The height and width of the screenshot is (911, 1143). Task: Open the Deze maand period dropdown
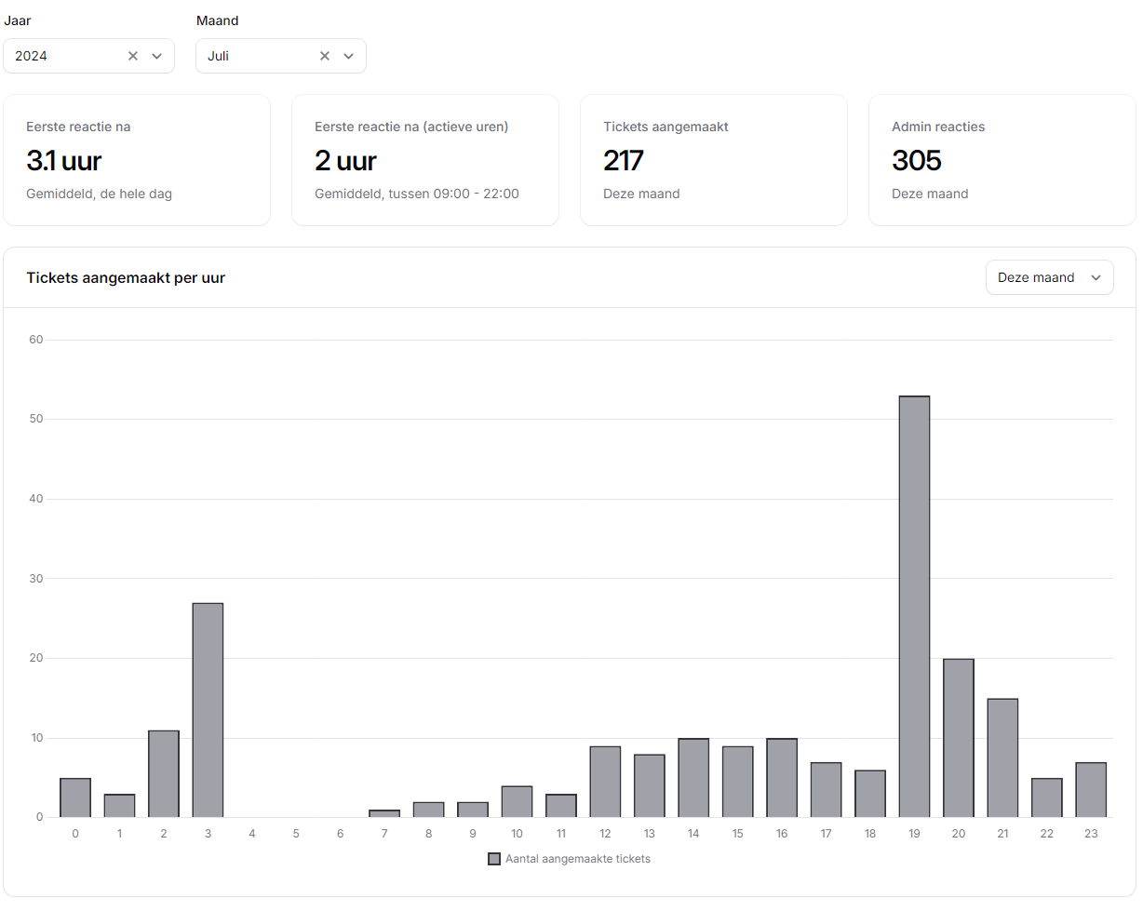tap(1049, 277)
